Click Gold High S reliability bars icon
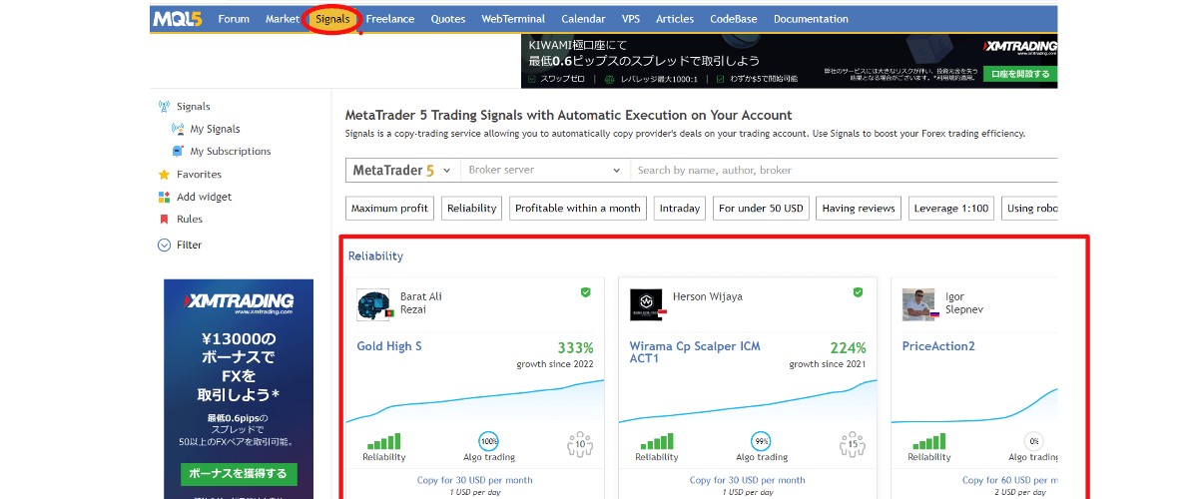This screenshot has width=1198, height=499. [383, 441]
